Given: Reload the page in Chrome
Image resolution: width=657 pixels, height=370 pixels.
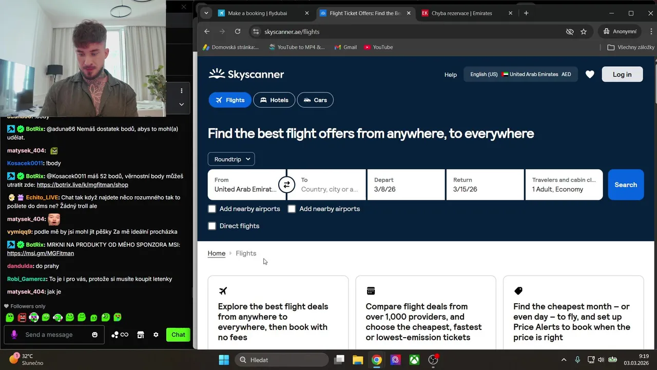Looking at the screenshot, I should (x=238, y=31).
